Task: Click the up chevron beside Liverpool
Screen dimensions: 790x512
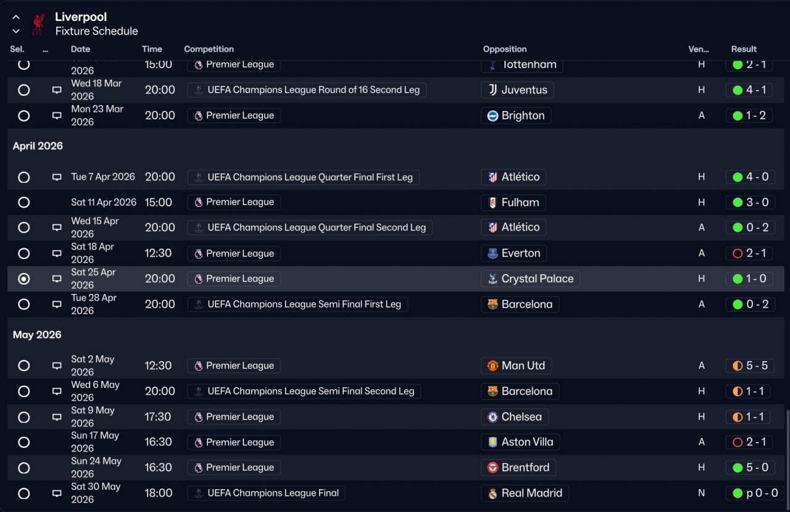Action: pos(16,17)
